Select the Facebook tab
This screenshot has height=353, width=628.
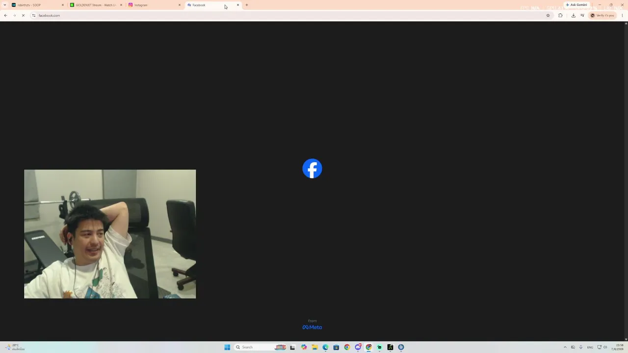click(212, 5)
